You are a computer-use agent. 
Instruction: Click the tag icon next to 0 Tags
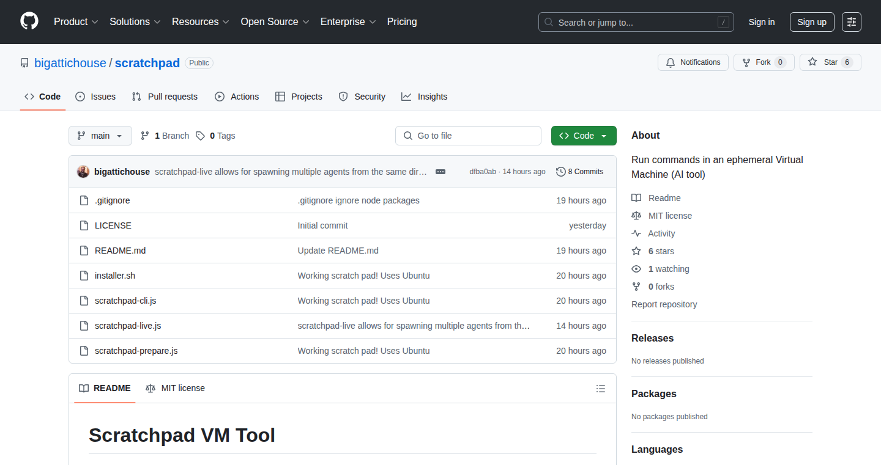[x=200, y=136]
